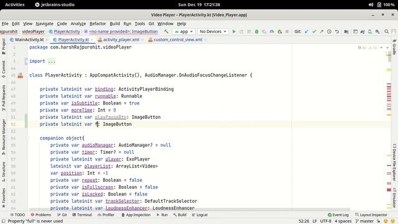
Task: Open SDK Manager toolbar icon
Action: (x=377, y=32)
